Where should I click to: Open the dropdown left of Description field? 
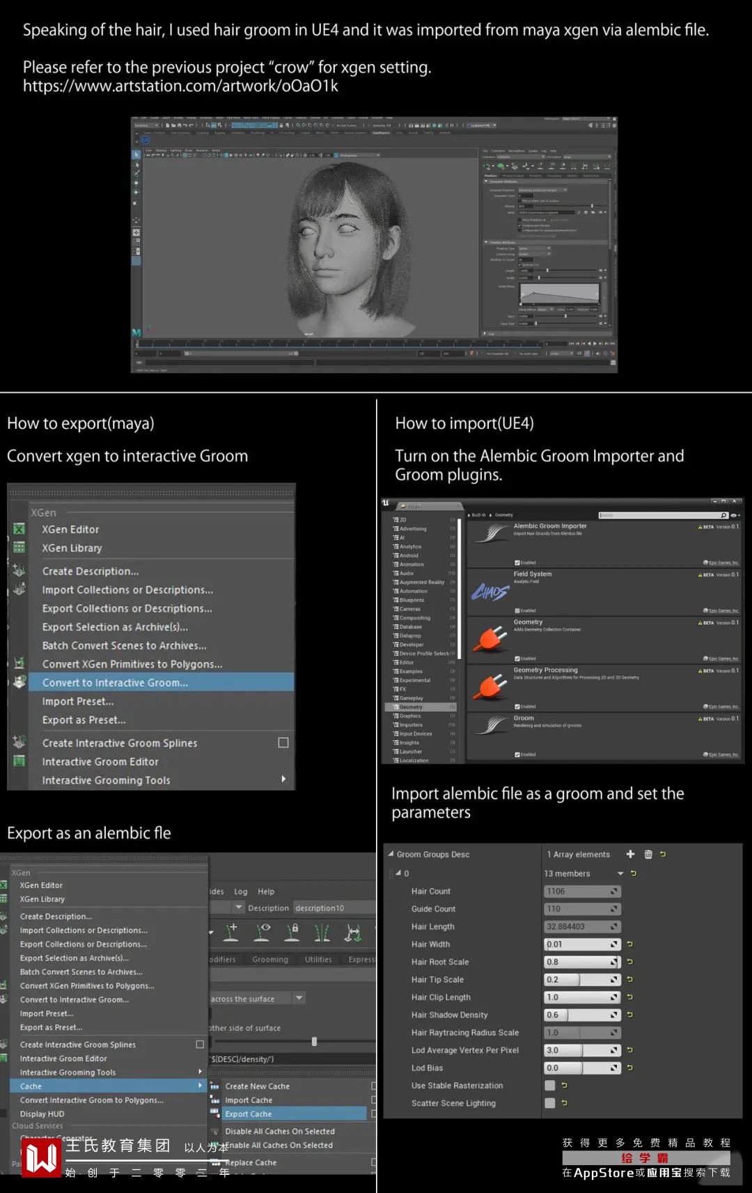point(239,907)
